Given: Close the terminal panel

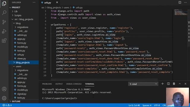Looking at the screenshot, I should tap(185, 84).
